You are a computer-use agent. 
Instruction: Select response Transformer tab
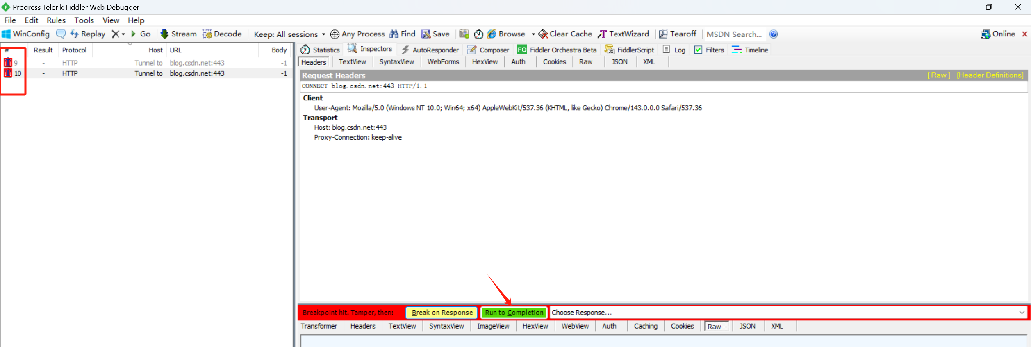319,326
